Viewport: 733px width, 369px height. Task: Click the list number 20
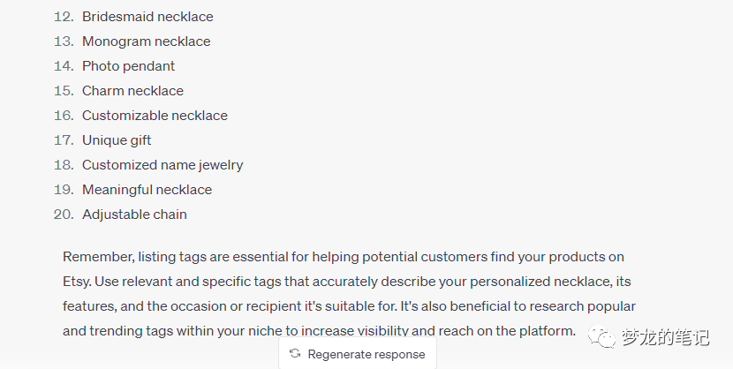coord(62,215)
